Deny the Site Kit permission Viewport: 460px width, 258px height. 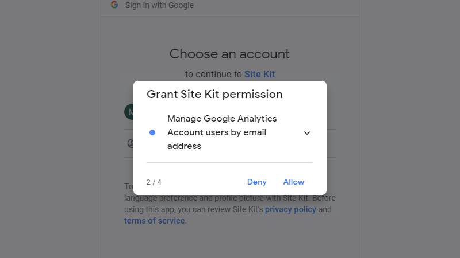pos(256,182)
